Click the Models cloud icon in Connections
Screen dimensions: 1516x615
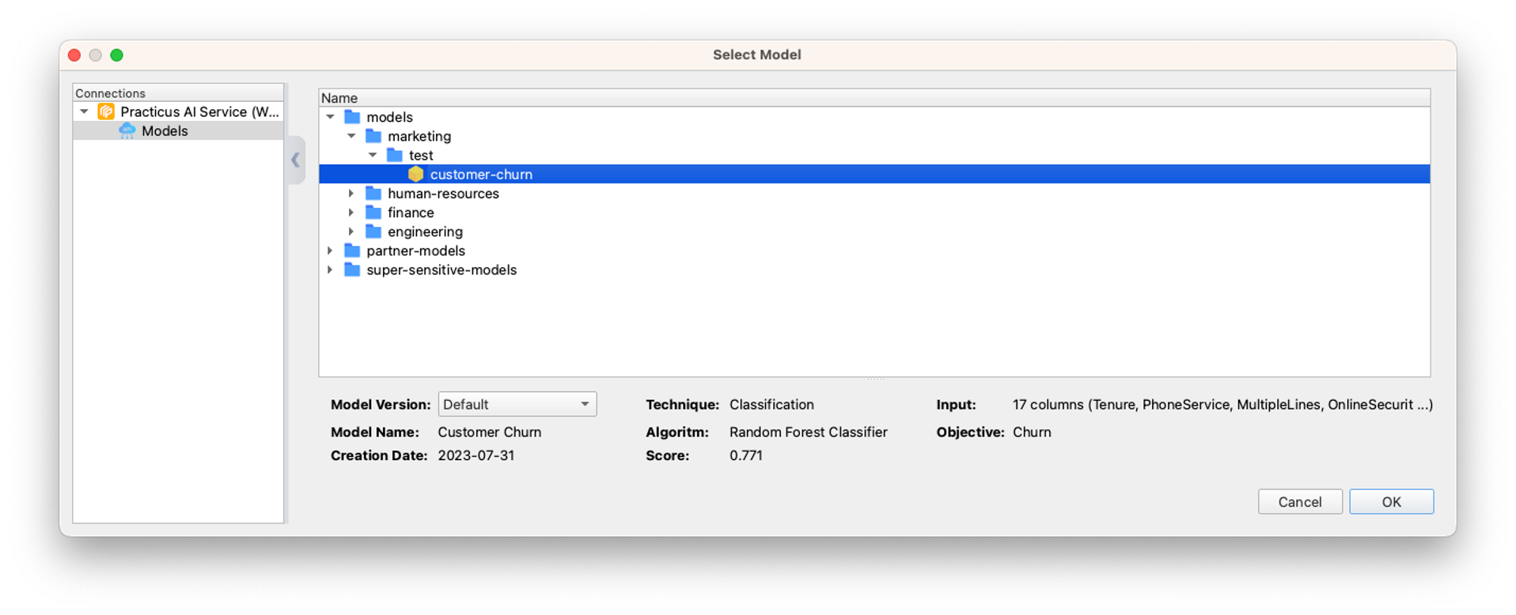click(x=127, y=131)
